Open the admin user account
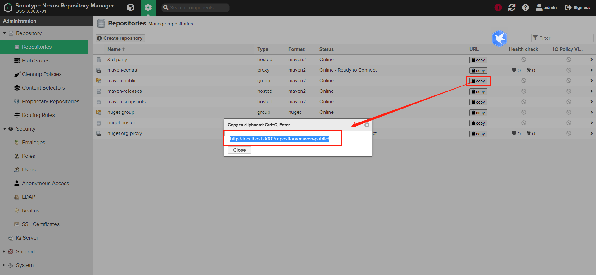 tap(546, 7)
